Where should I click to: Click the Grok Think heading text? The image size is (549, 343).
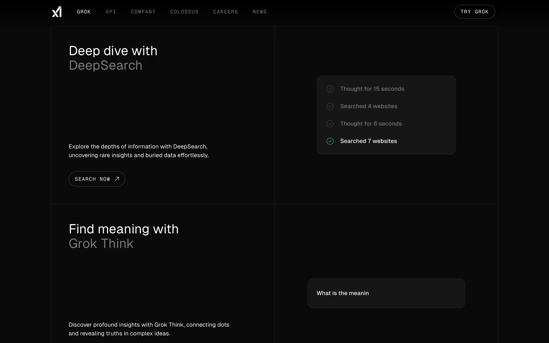[x=101, y=244]
